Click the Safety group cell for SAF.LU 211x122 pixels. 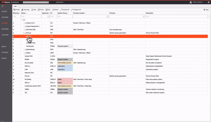point(65,83)
